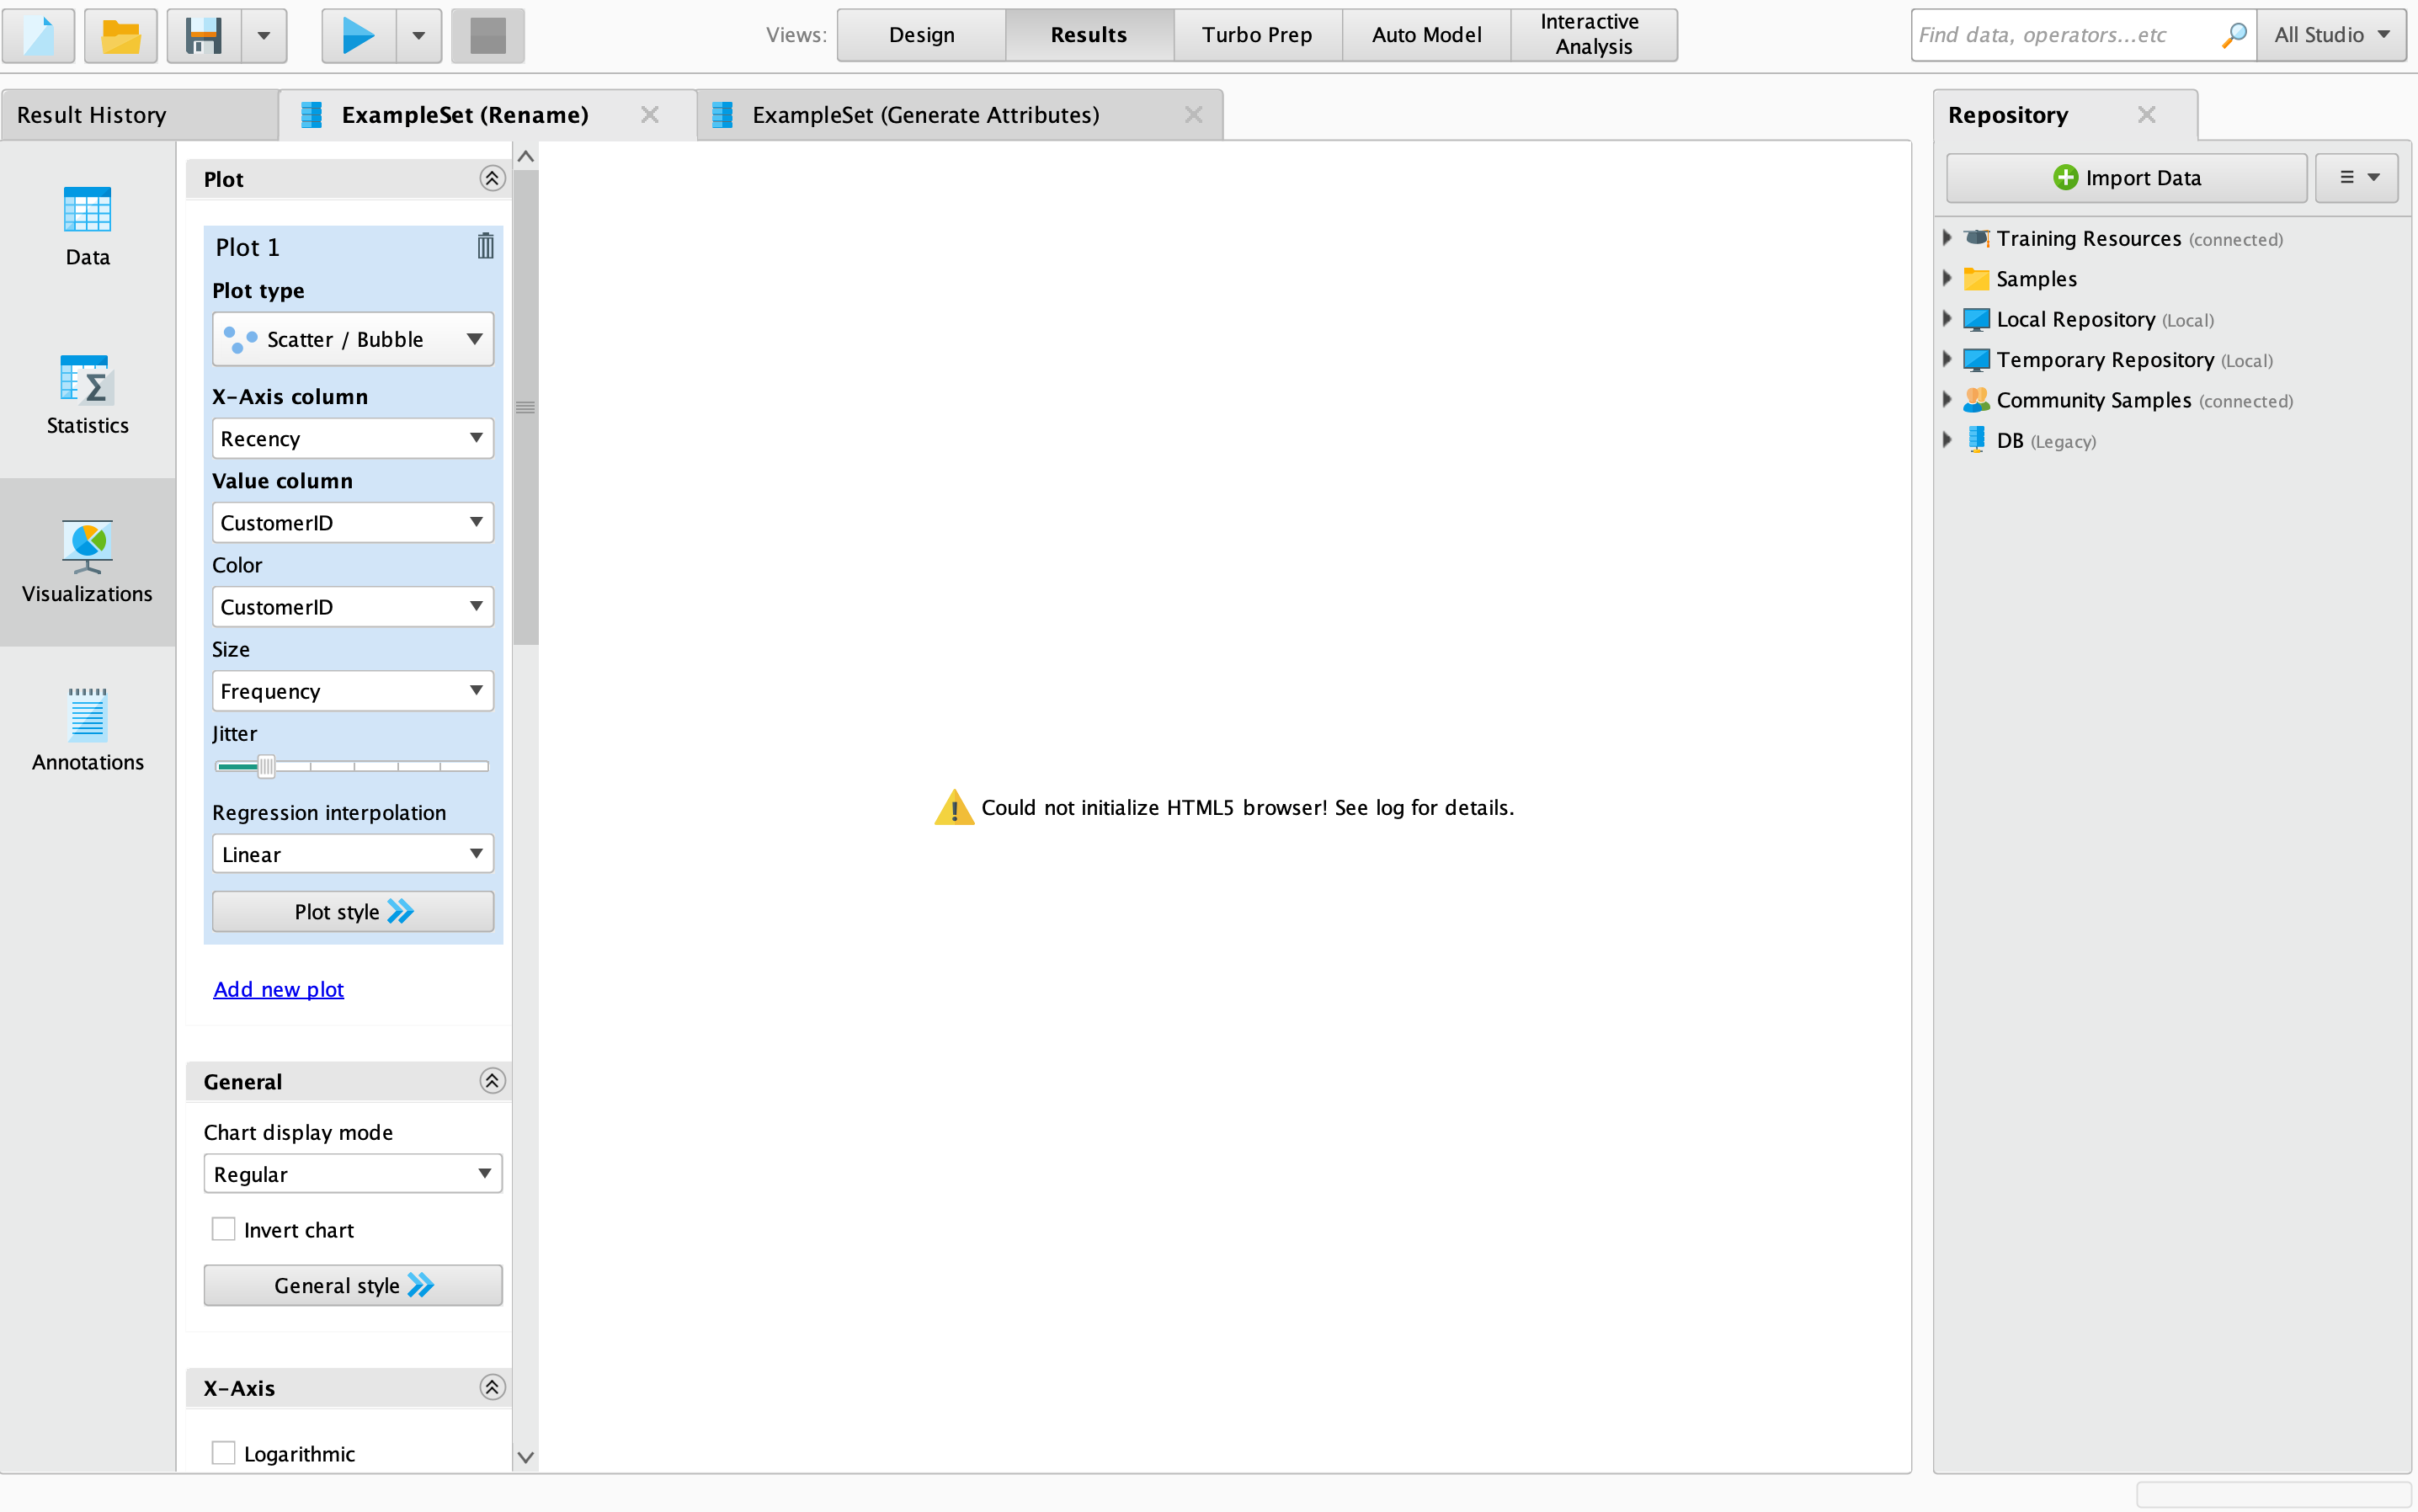Image resolution: width=2418 pixels, height=1512 pixels.
Task: Save the process with the floppy icon
Action: tap(204, 36)
